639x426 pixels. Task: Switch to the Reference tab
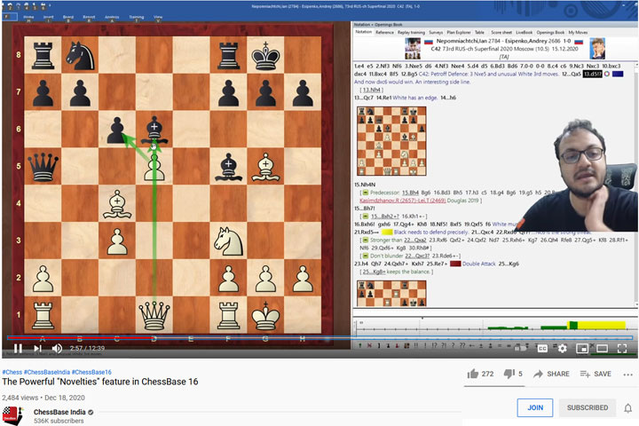pos(384,32)
